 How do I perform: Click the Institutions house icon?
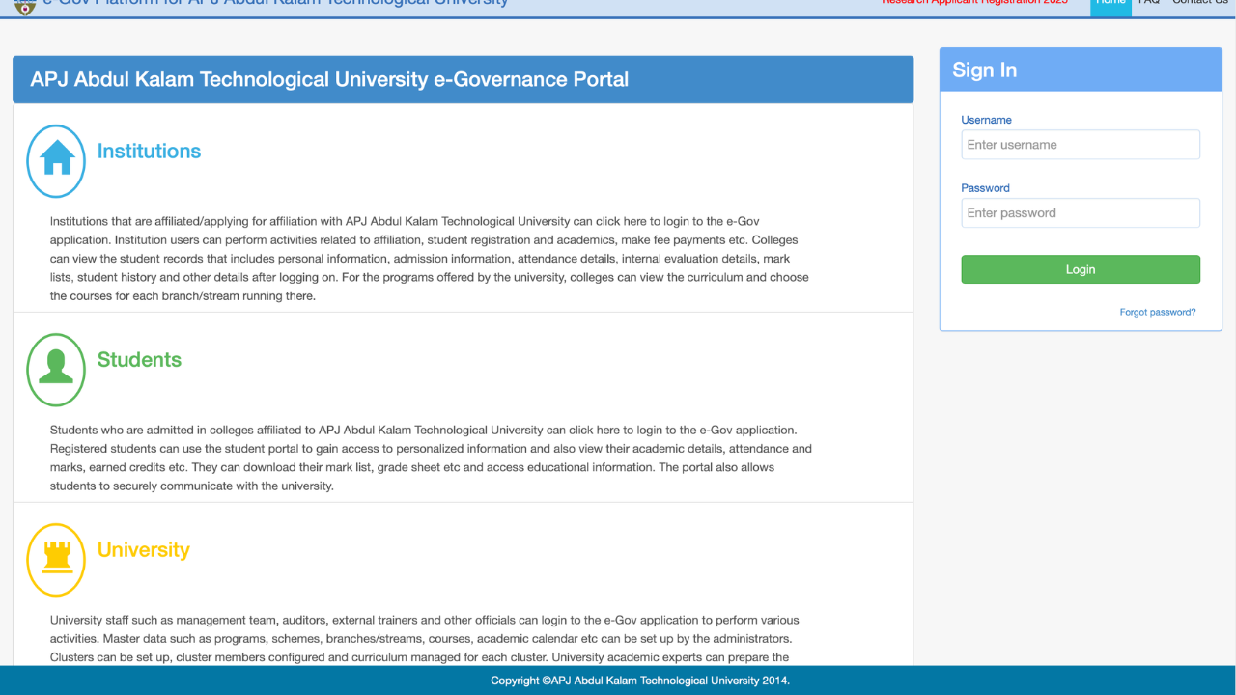coord(56,161)
